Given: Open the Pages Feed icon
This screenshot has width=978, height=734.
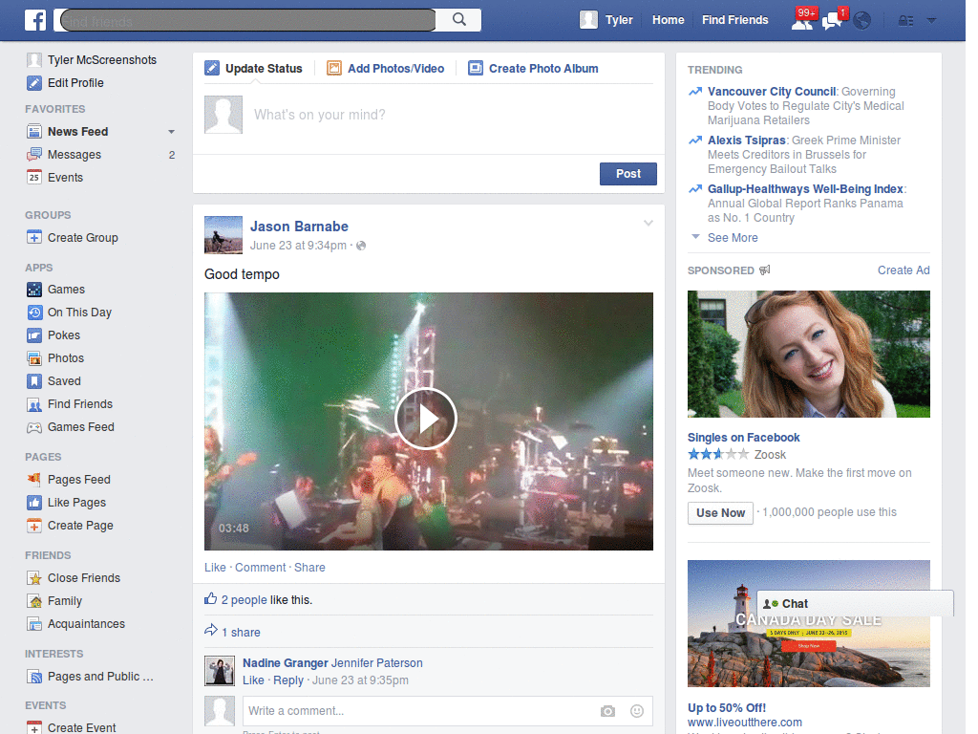Looking at the screenshot, I should 34,480.
